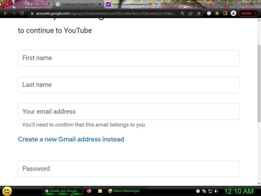Open a new tab with the plus button
The image size is (261, 196).
click(x=211, y=4)
